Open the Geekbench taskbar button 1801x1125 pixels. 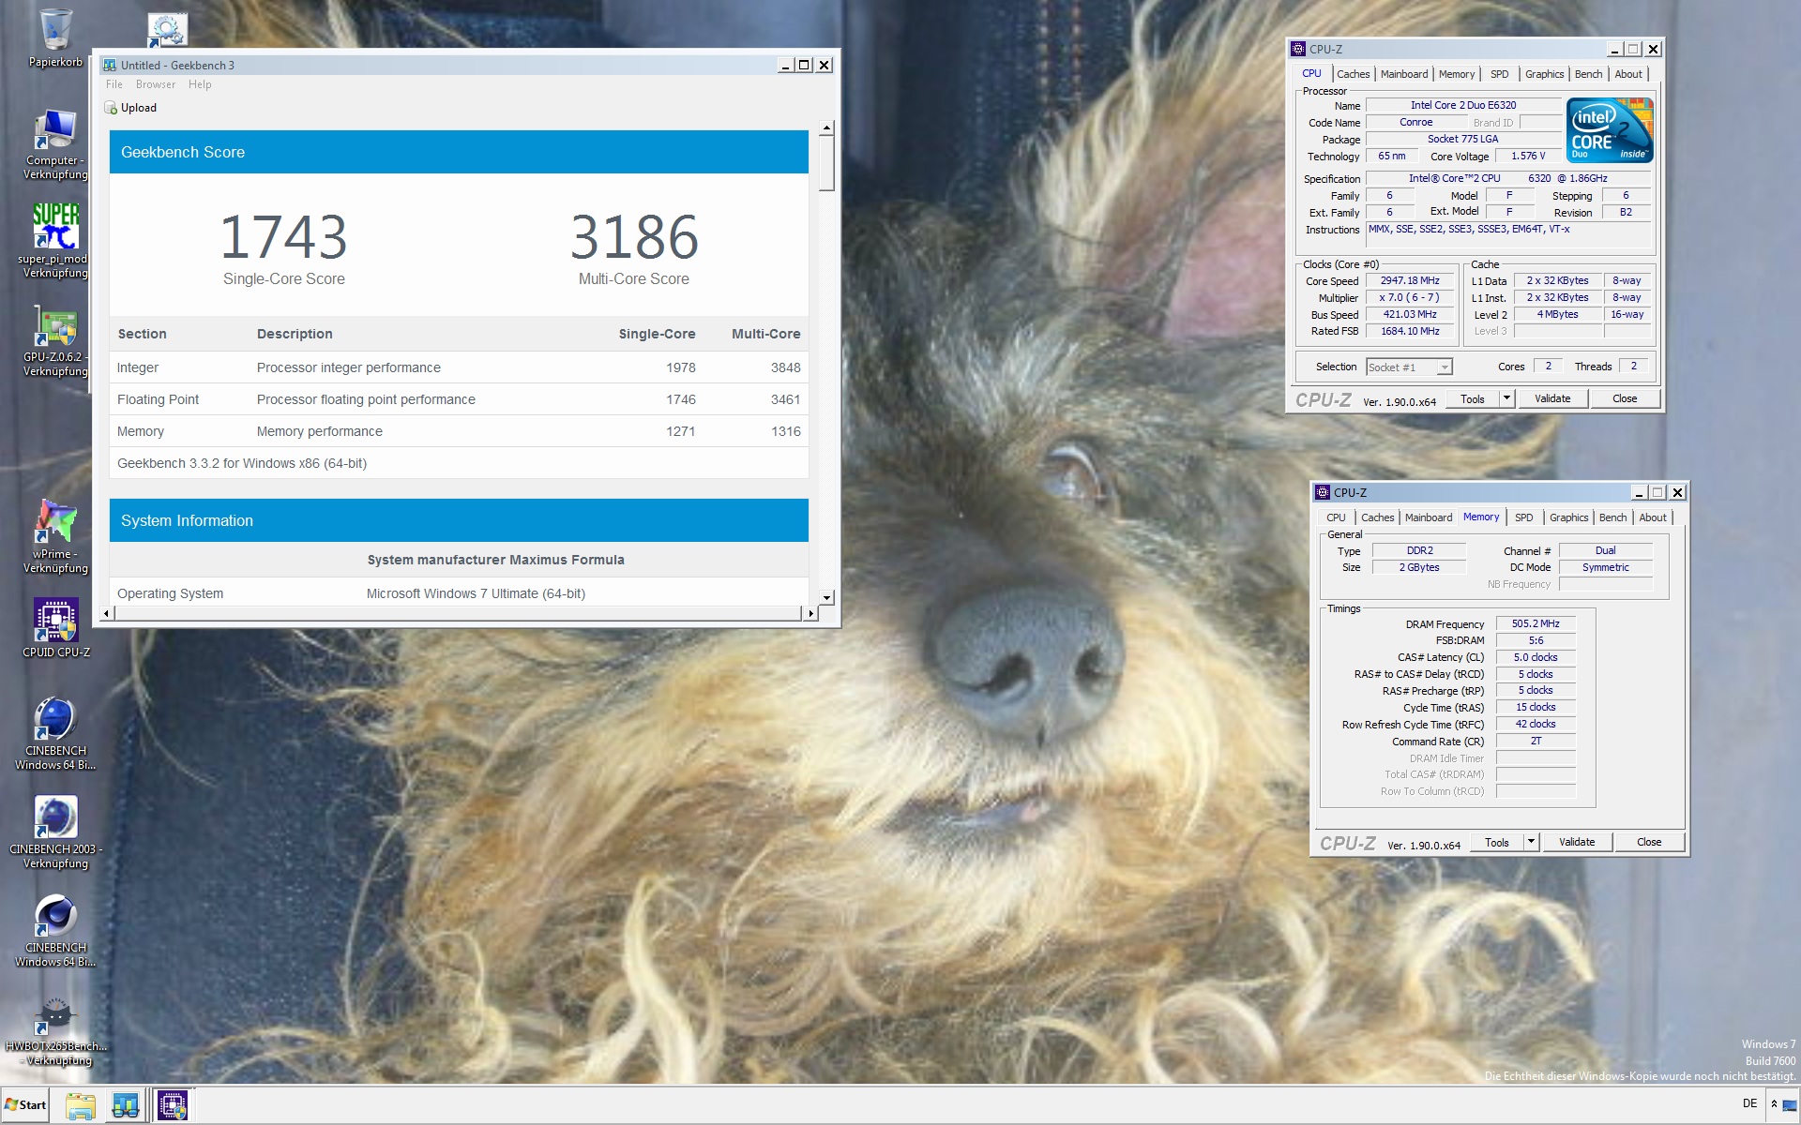(125, 1105)
